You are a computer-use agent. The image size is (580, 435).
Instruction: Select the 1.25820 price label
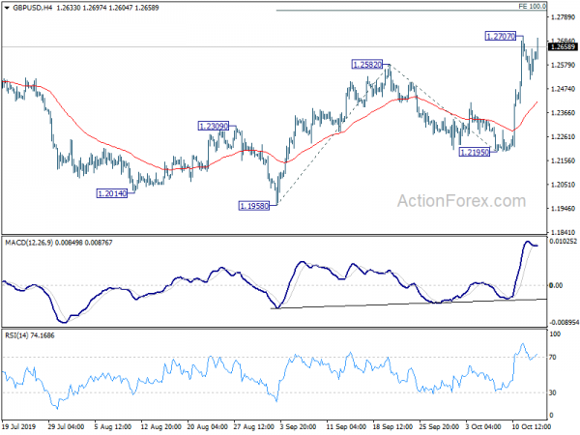pos(367,65)
